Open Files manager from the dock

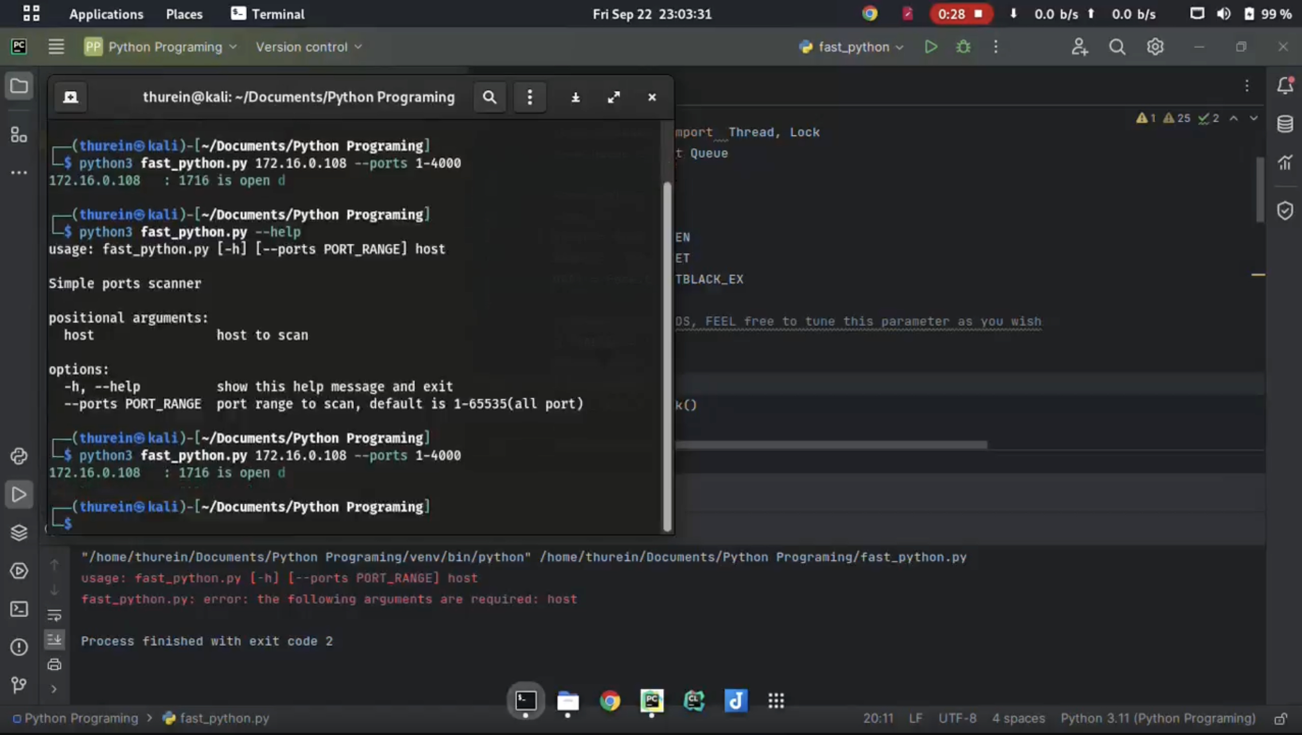tap(567, 701)
